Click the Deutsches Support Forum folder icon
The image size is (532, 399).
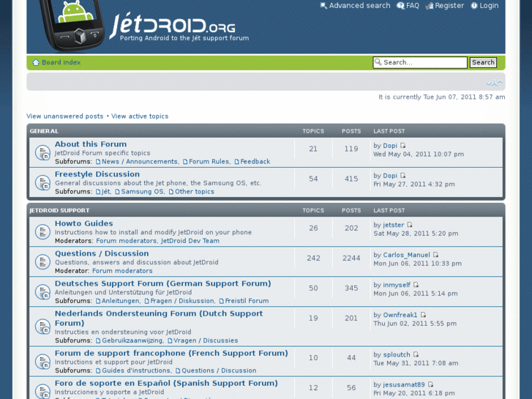point(42,291)
